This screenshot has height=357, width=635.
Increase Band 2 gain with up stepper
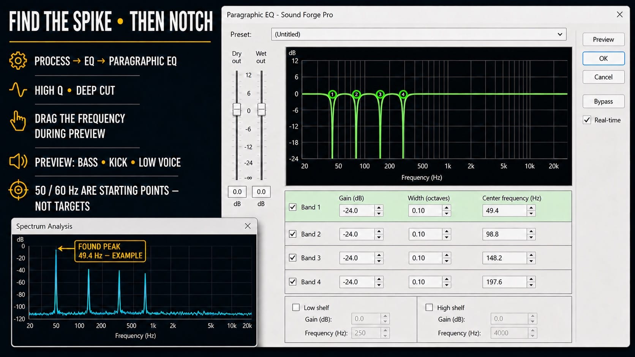pos(379,231)
